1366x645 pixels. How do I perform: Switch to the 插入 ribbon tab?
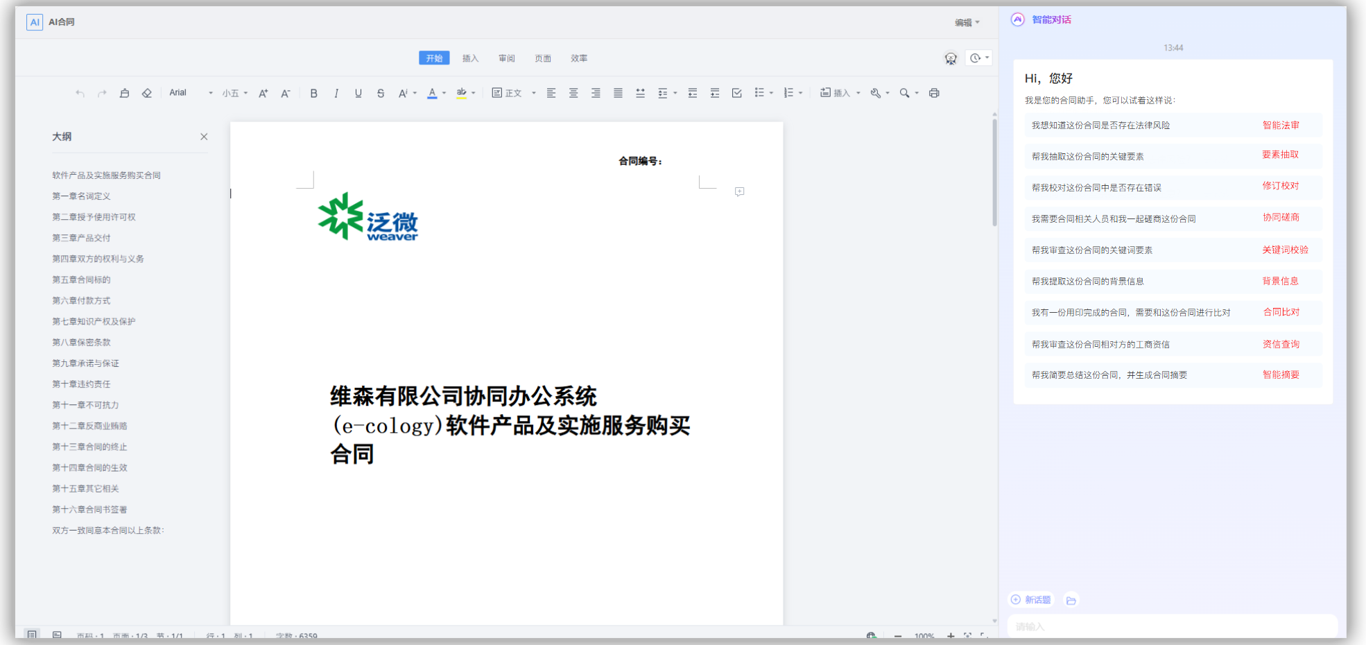(471, 58)
